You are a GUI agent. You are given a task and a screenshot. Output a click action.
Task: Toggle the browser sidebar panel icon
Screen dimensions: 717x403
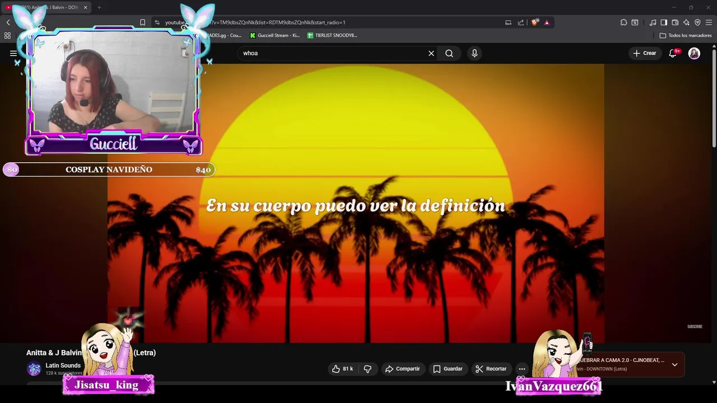(664, 22)
